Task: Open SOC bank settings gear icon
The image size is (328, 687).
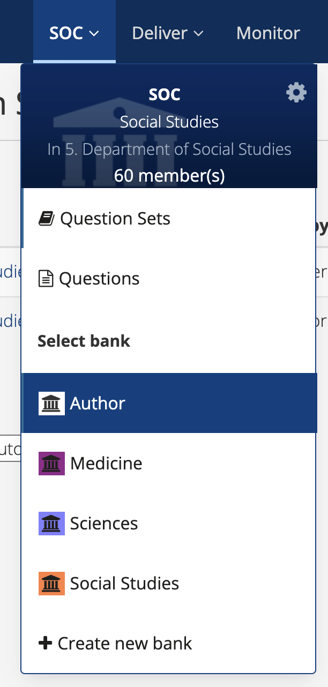Action: [296, 93]
